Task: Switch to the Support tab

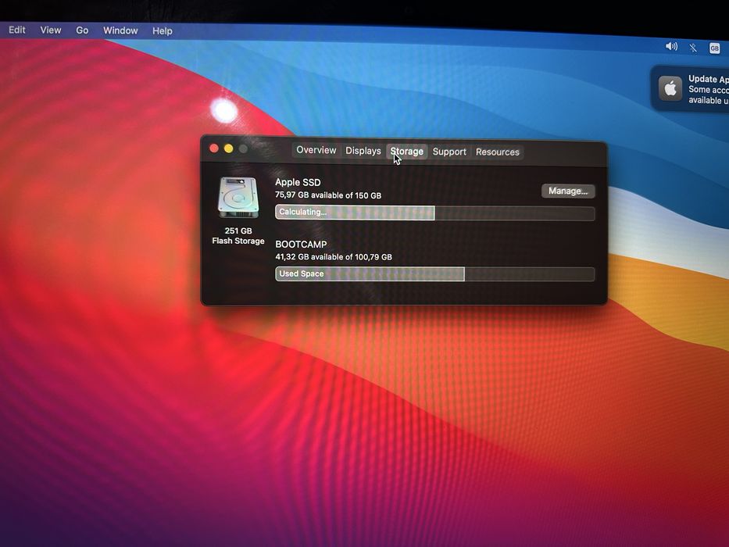Action: (449, 152)
